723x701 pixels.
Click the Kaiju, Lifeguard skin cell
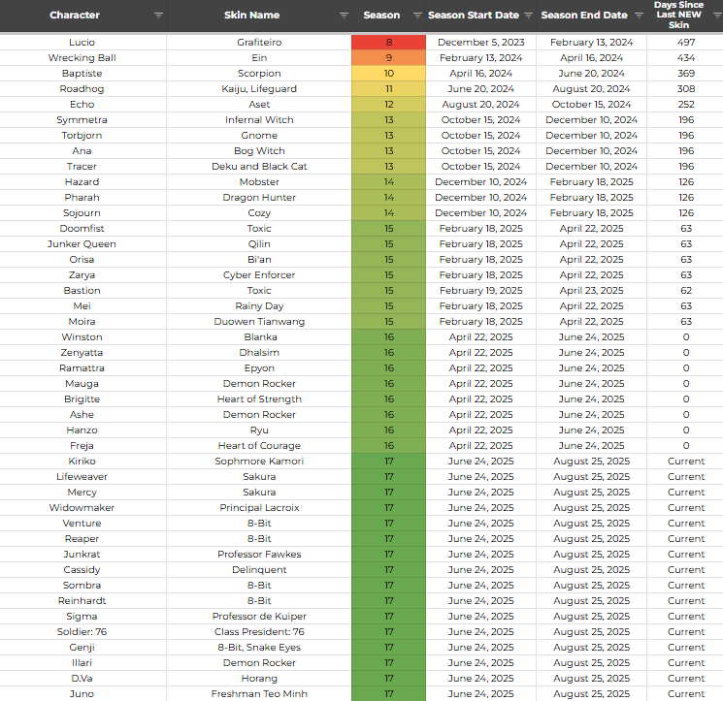(x=259, y=89)
